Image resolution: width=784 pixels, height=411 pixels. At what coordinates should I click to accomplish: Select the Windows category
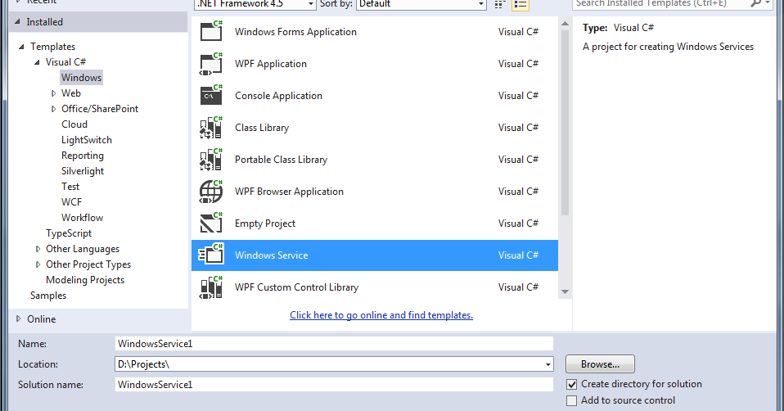click(82, 78)
